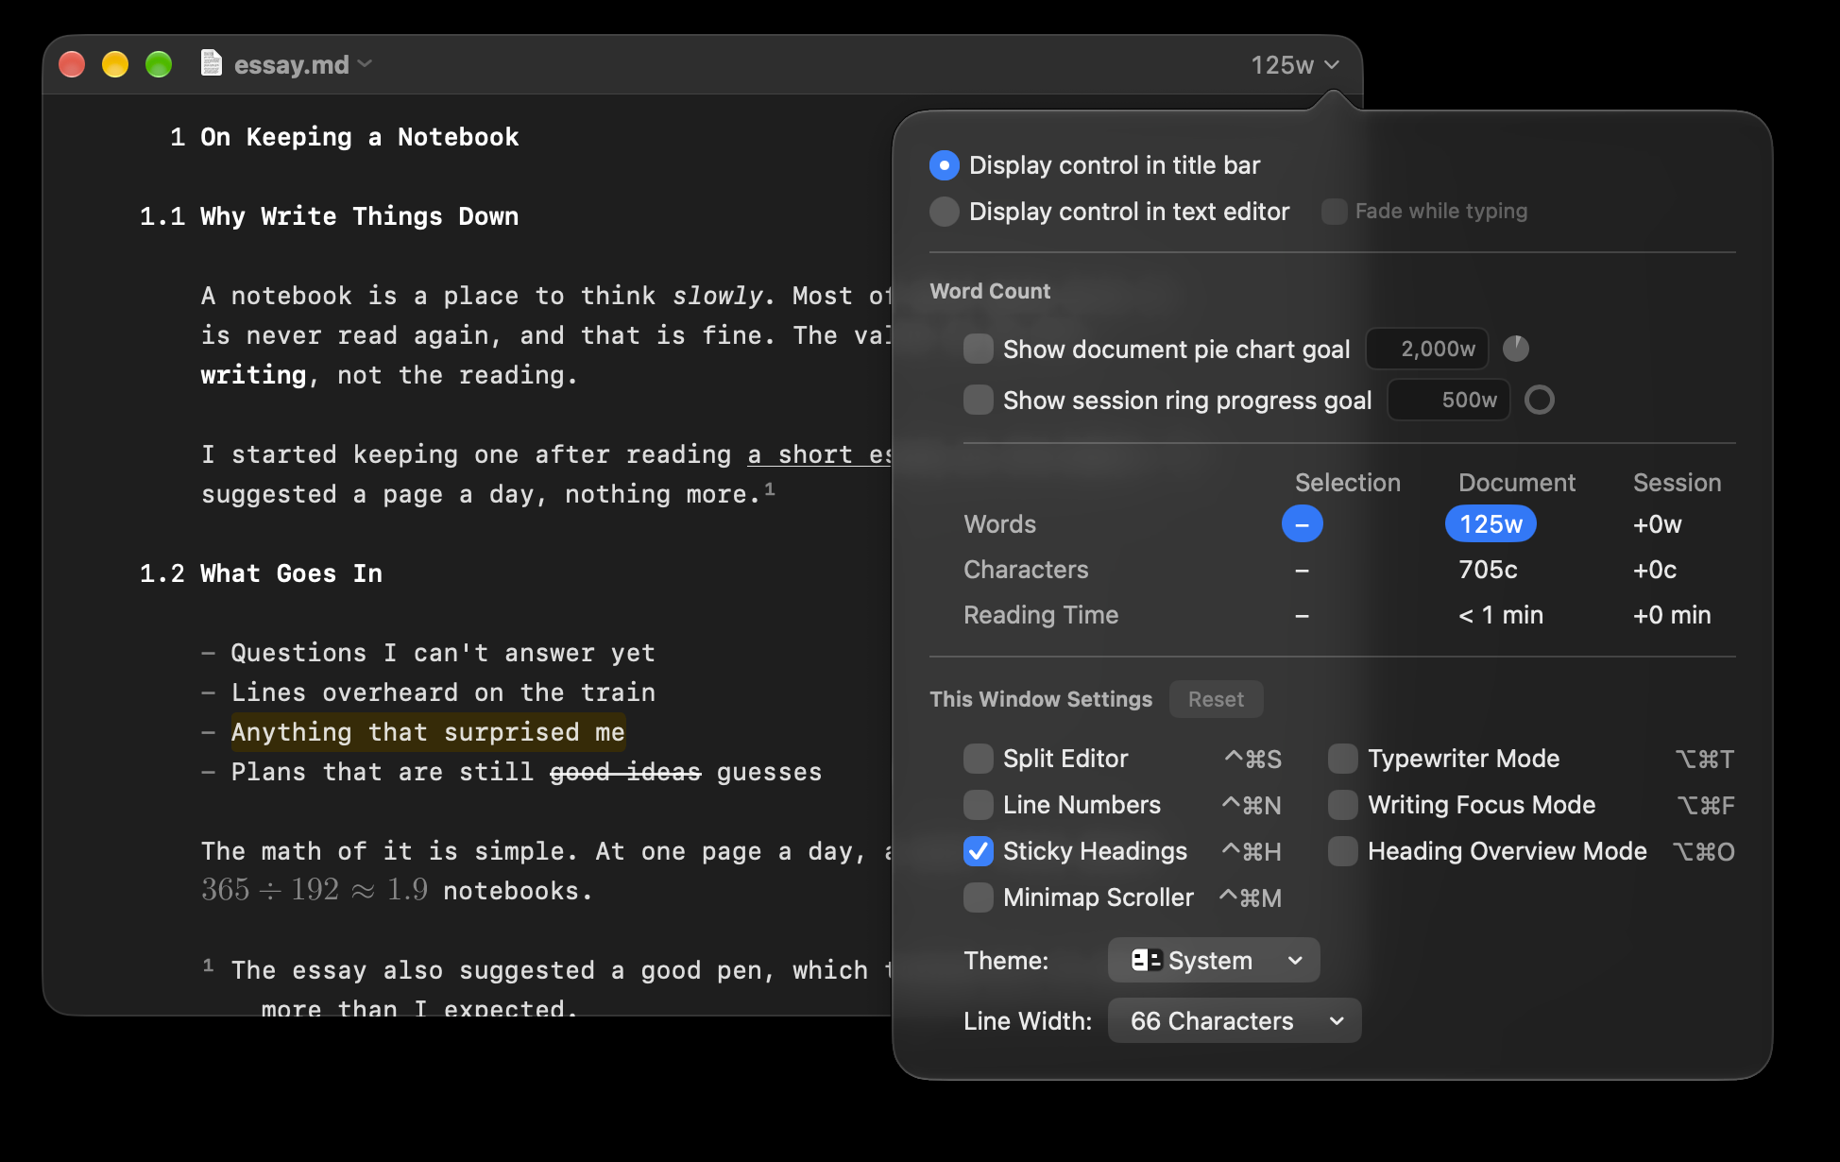Toggle Line Numbers checkbox
The height and width of the screenshot is (1162, 1840).
click(979, 805)
